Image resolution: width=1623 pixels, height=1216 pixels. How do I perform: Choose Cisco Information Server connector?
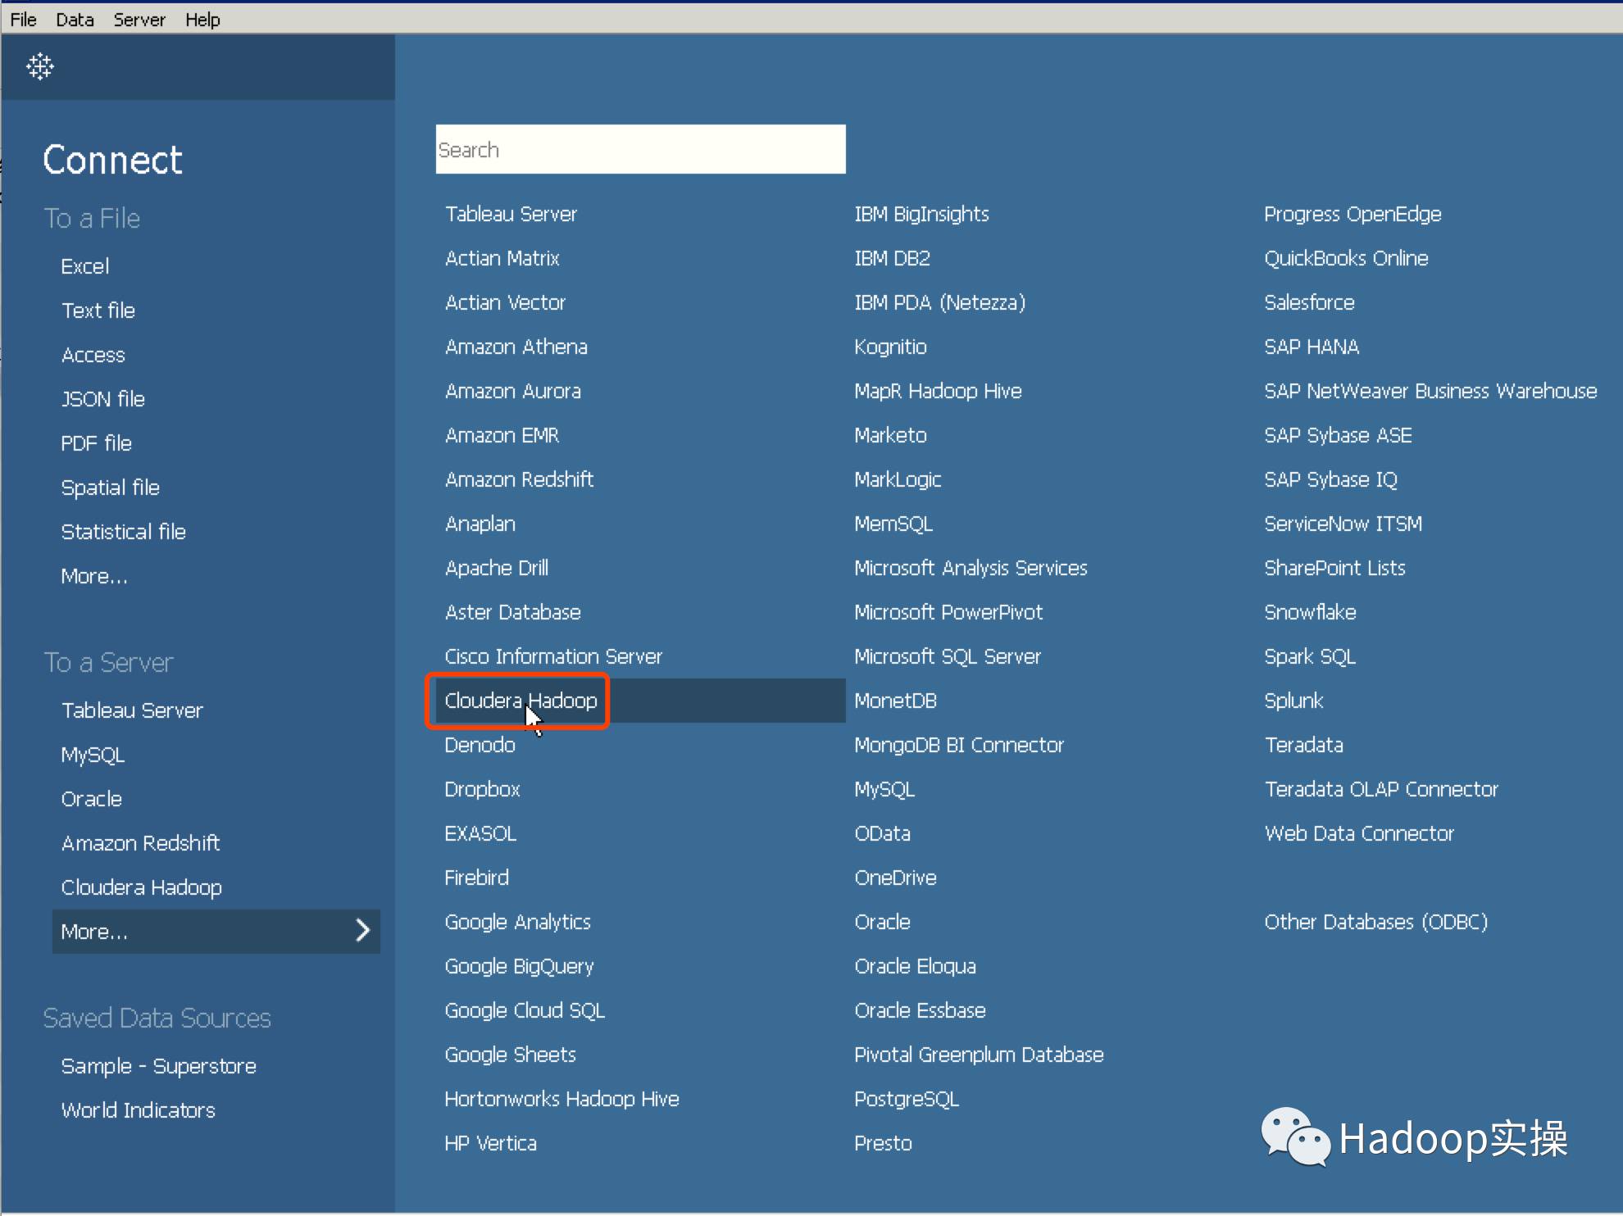click(x=553, y=656)
